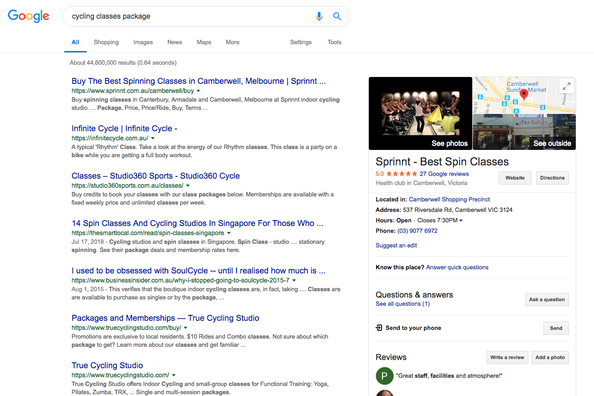This screenshot has width=594, height=396.
Task: Open dropdown arrow next to truecyclingstudio.com/ URL
Action: (x=174, y=375)
